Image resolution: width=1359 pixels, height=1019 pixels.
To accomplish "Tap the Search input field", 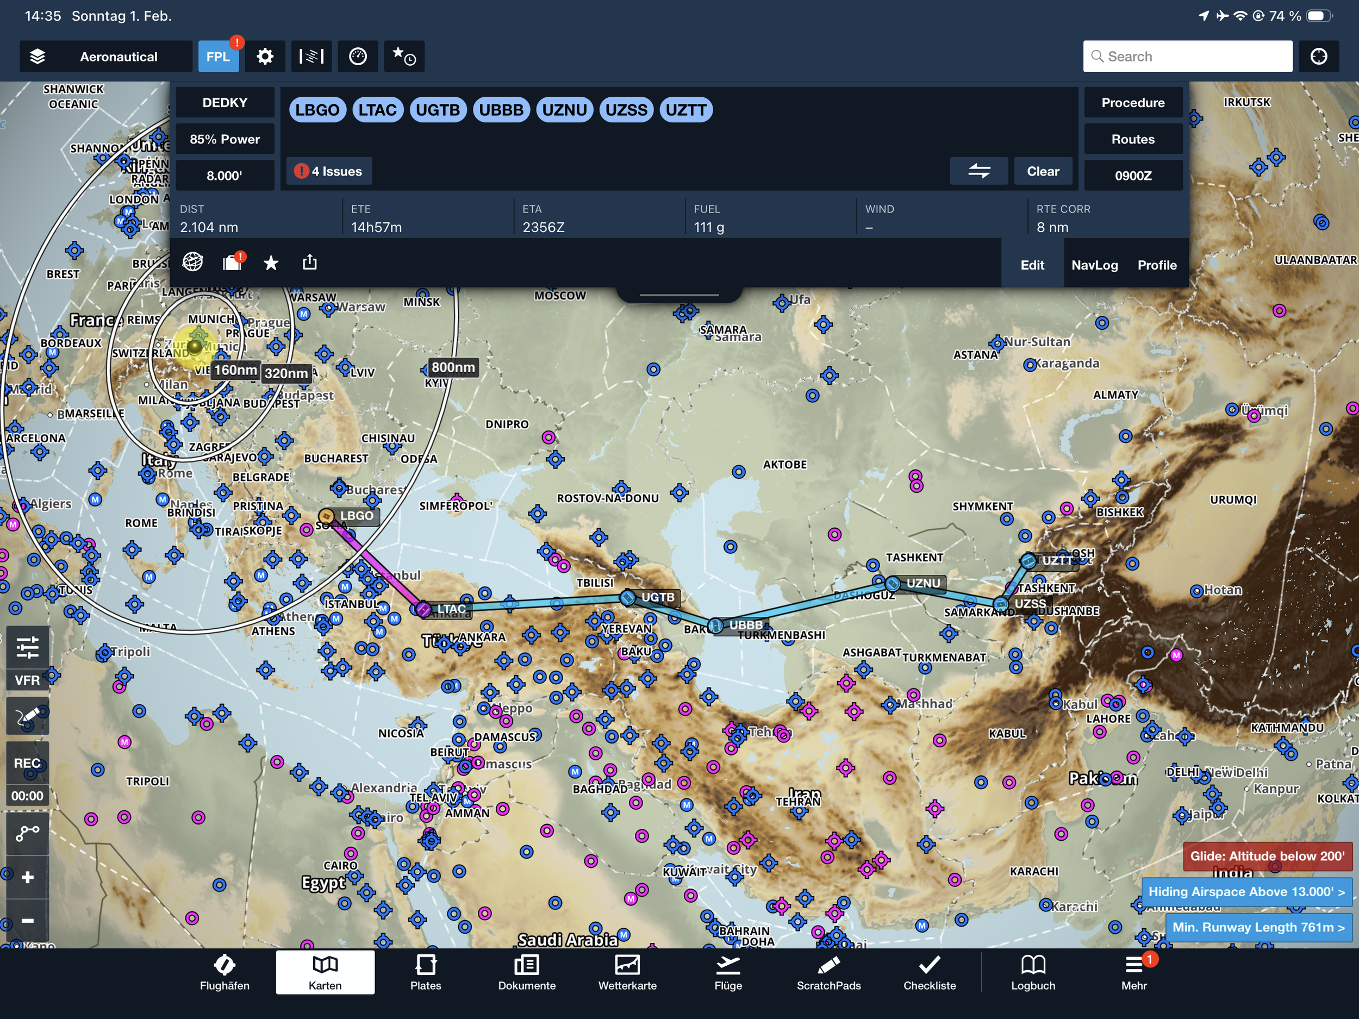I will (1187, 57).
